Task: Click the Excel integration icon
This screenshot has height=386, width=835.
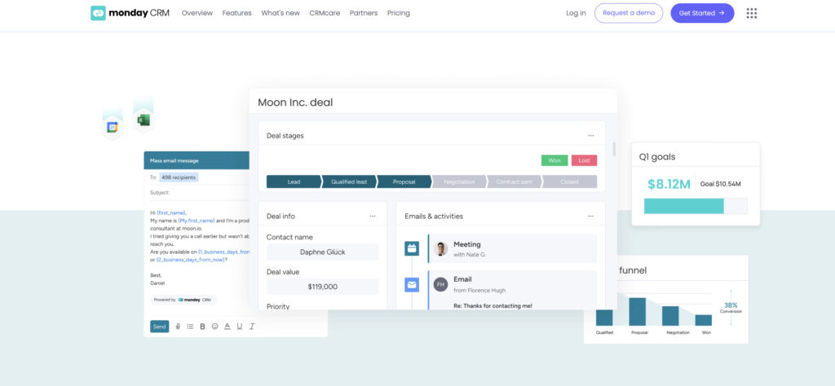Action: tap(144, 121)
